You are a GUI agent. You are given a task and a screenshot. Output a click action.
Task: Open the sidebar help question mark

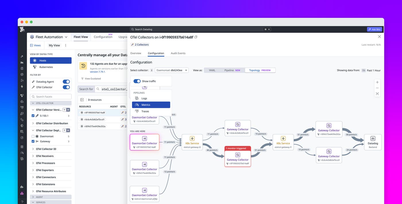click(x=22, y=202)
